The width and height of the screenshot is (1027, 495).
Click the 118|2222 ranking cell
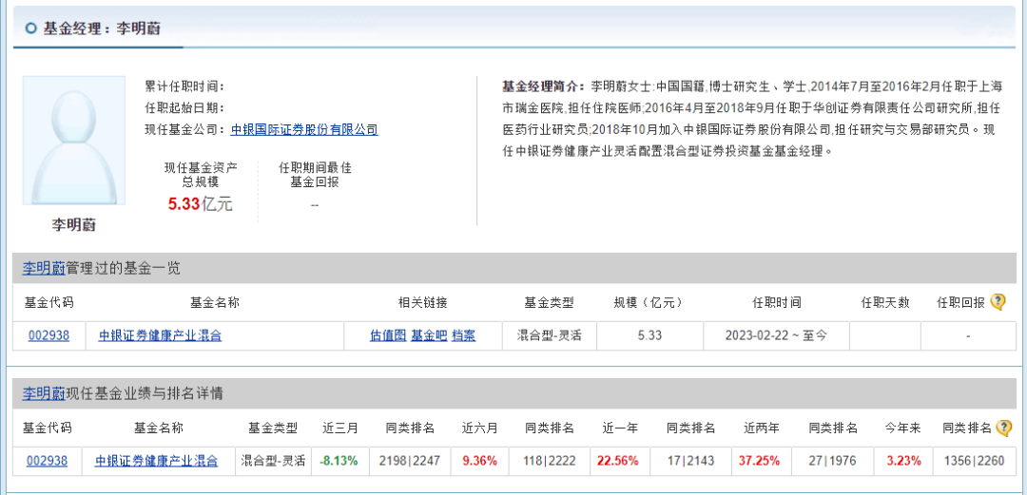551,461
